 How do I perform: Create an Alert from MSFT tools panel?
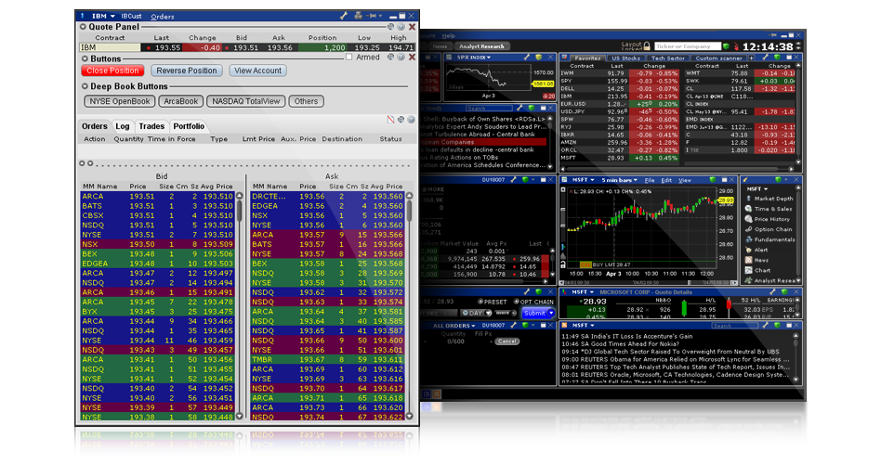(756, 250)
